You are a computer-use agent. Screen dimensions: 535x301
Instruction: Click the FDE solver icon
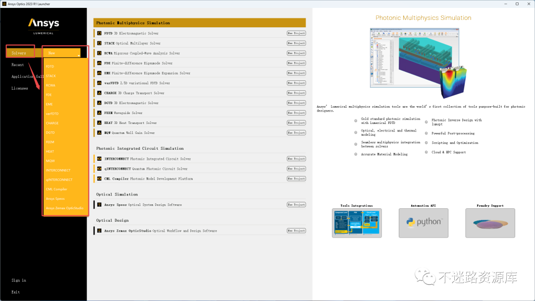[99, 63]
